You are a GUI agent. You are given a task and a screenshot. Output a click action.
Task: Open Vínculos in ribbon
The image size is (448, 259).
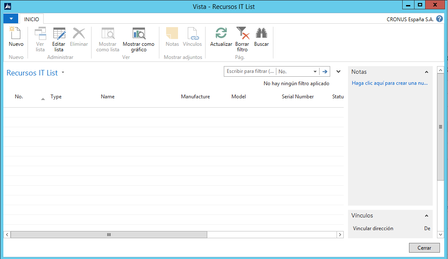[192, 36]
